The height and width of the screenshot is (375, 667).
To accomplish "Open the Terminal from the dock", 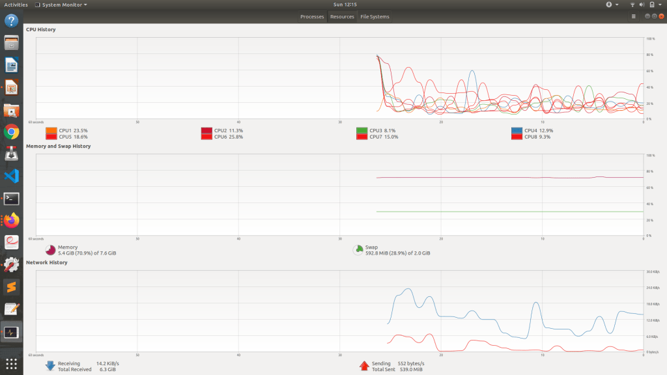I will [12, 199].
